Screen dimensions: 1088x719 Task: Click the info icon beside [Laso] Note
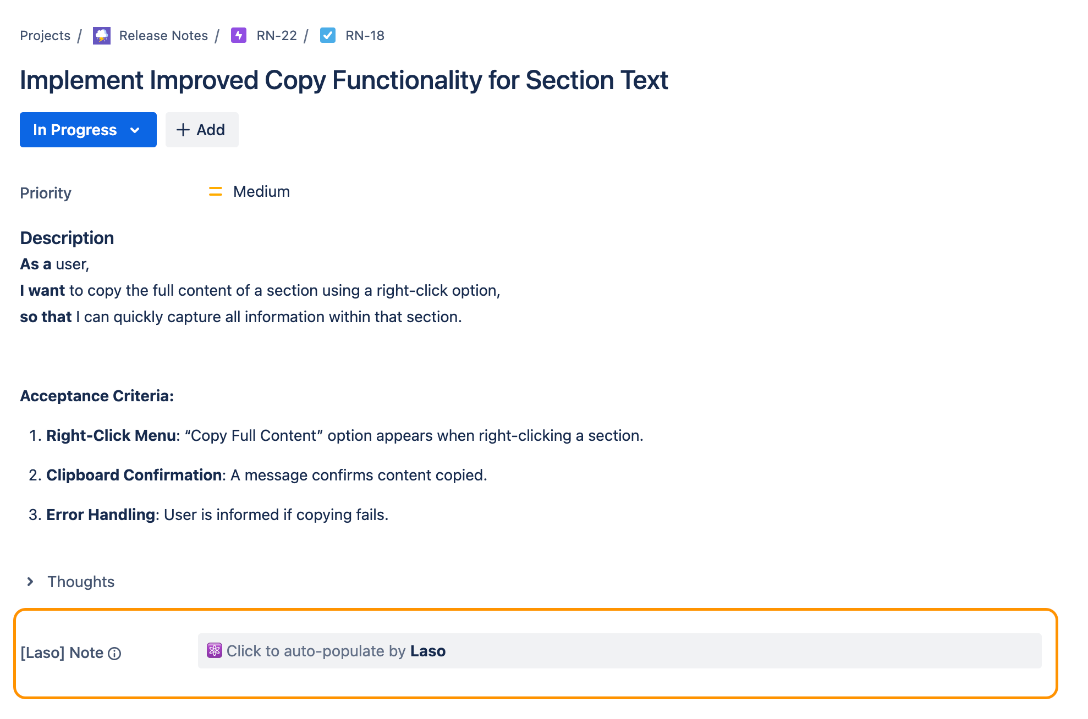[x=114, y=654]
